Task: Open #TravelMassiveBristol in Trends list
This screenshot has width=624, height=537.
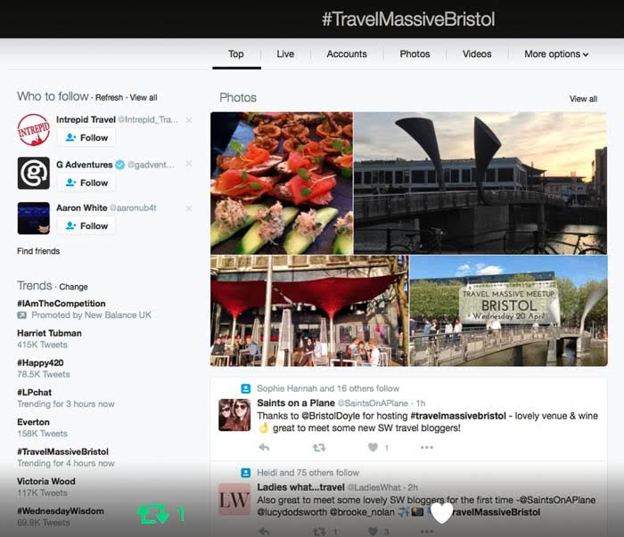Action: point(63,452)
